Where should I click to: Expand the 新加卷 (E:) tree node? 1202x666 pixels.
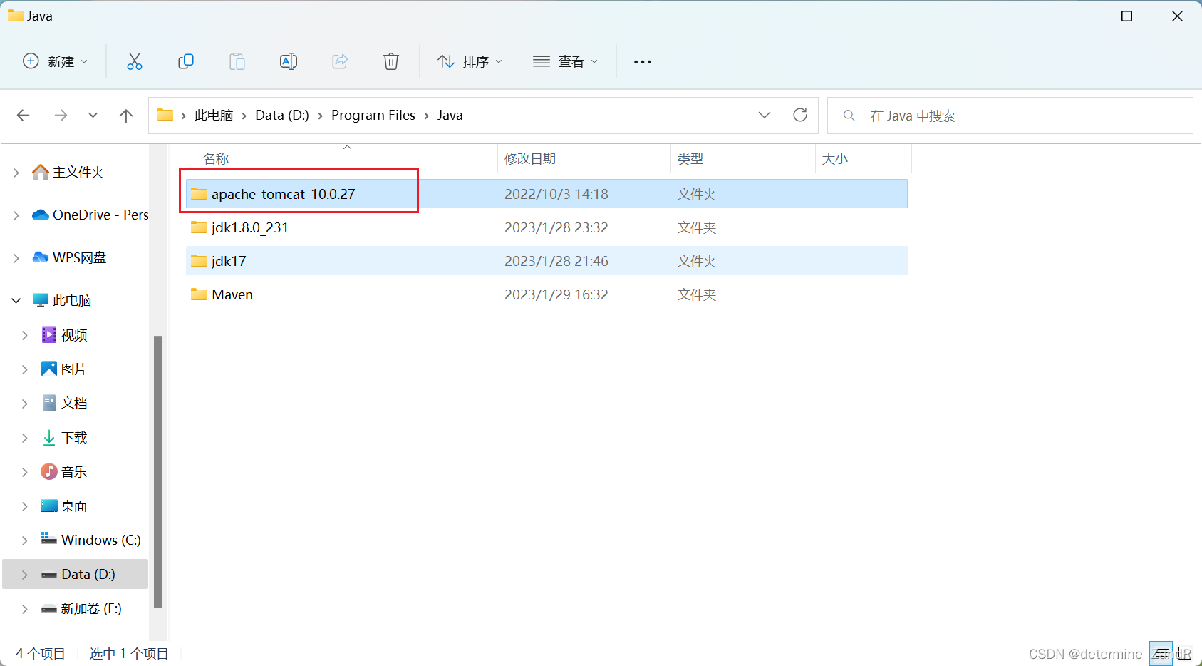tap(25, 609)
